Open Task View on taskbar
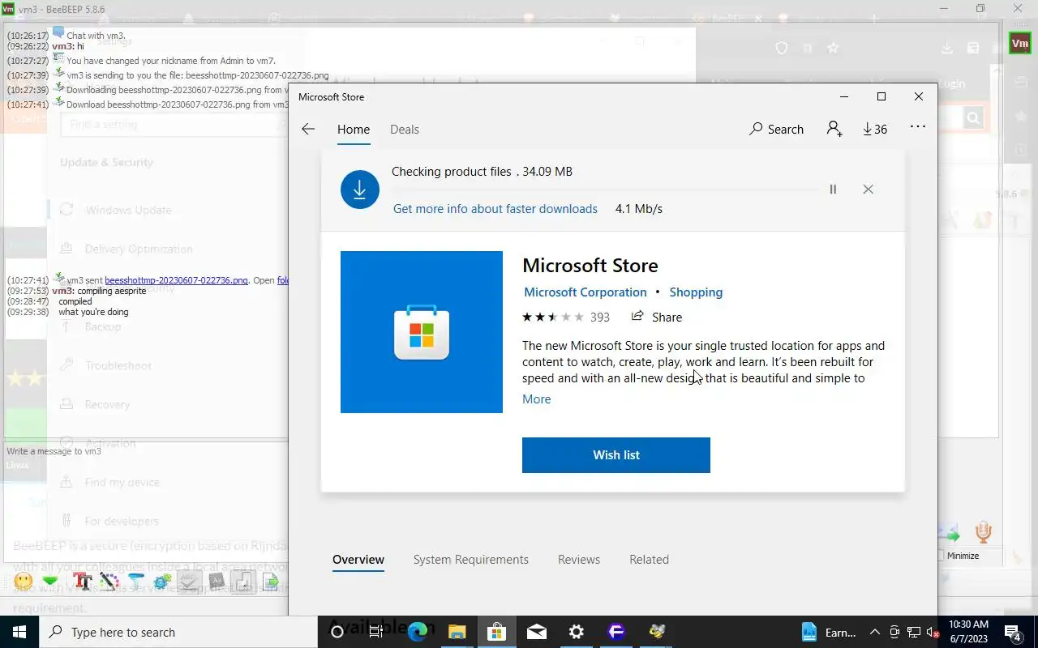This screenshot has height=648, width=1038. [x=376, y=632]
